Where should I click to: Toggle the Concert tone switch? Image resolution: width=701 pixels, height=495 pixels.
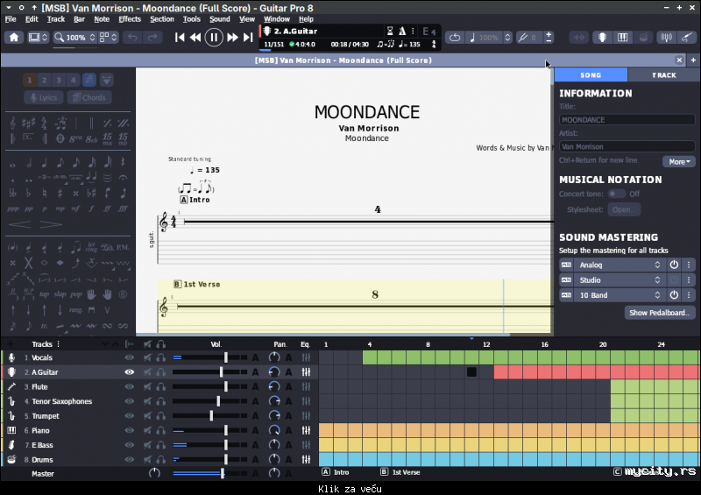point(617,194)
